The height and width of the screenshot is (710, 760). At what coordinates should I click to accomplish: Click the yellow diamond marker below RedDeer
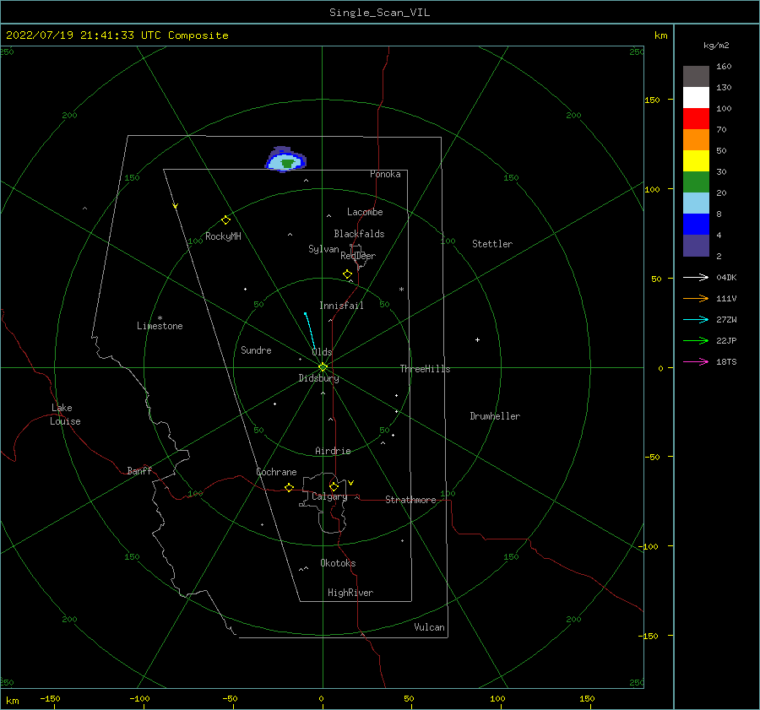click(x=347, y=274)
